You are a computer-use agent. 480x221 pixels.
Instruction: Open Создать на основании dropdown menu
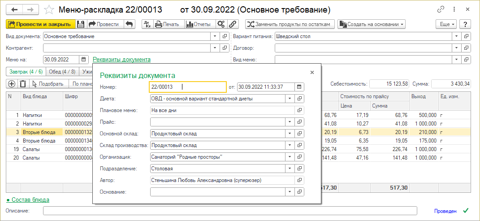point(372,24)
